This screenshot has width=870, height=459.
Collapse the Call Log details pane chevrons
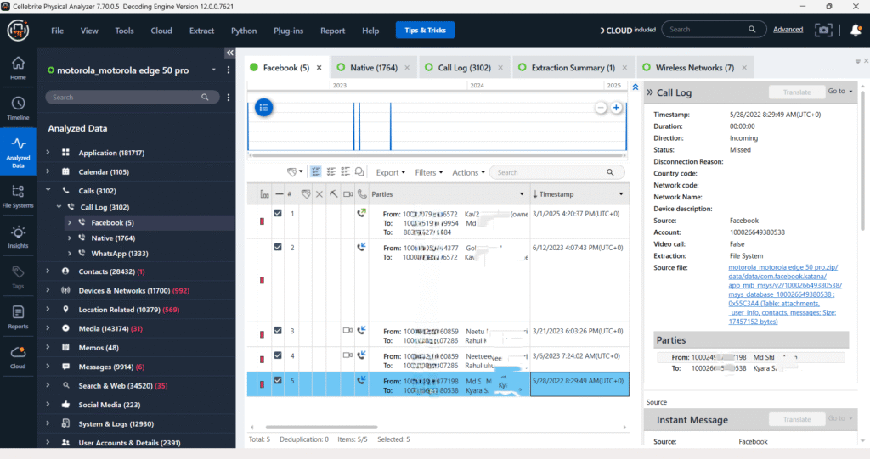coord(650,92)
